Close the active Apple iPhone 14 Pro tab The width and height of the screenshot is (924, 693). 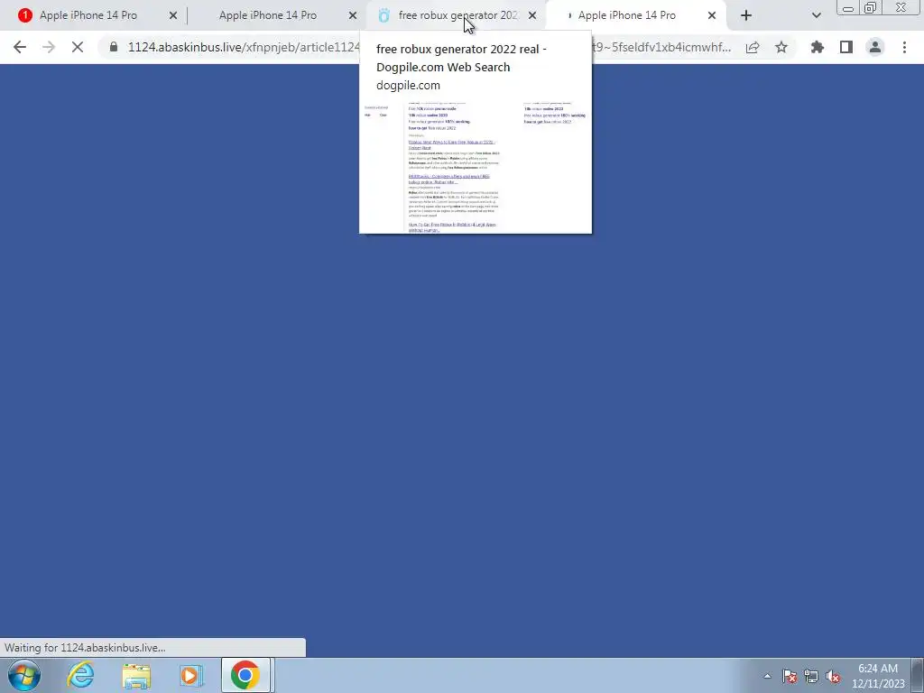(x=712, y=15)
